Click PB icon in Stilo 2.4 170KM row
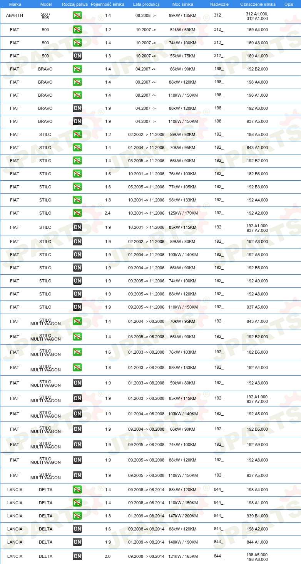301x564 pixels. [x=77, y=213]
